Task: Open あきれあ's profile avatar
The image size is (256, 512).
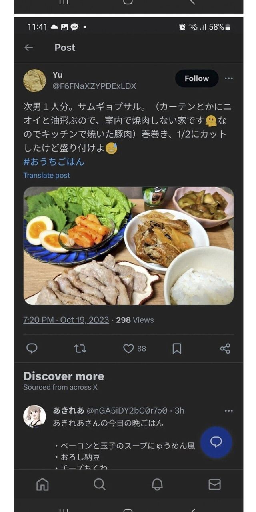Action: [34, 416]
